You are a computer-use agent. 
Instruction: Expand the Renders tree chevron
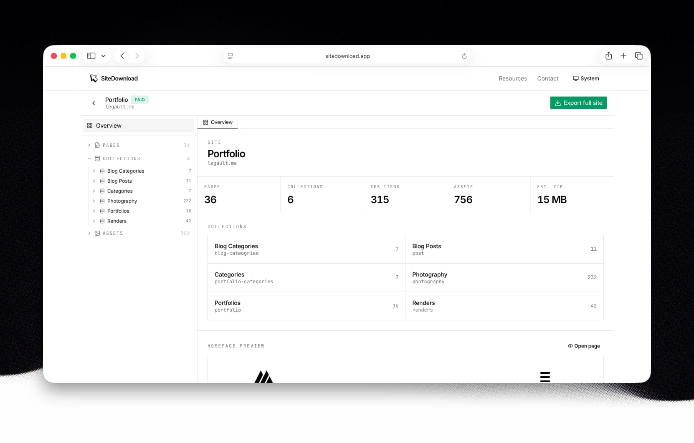click(94, 221)
